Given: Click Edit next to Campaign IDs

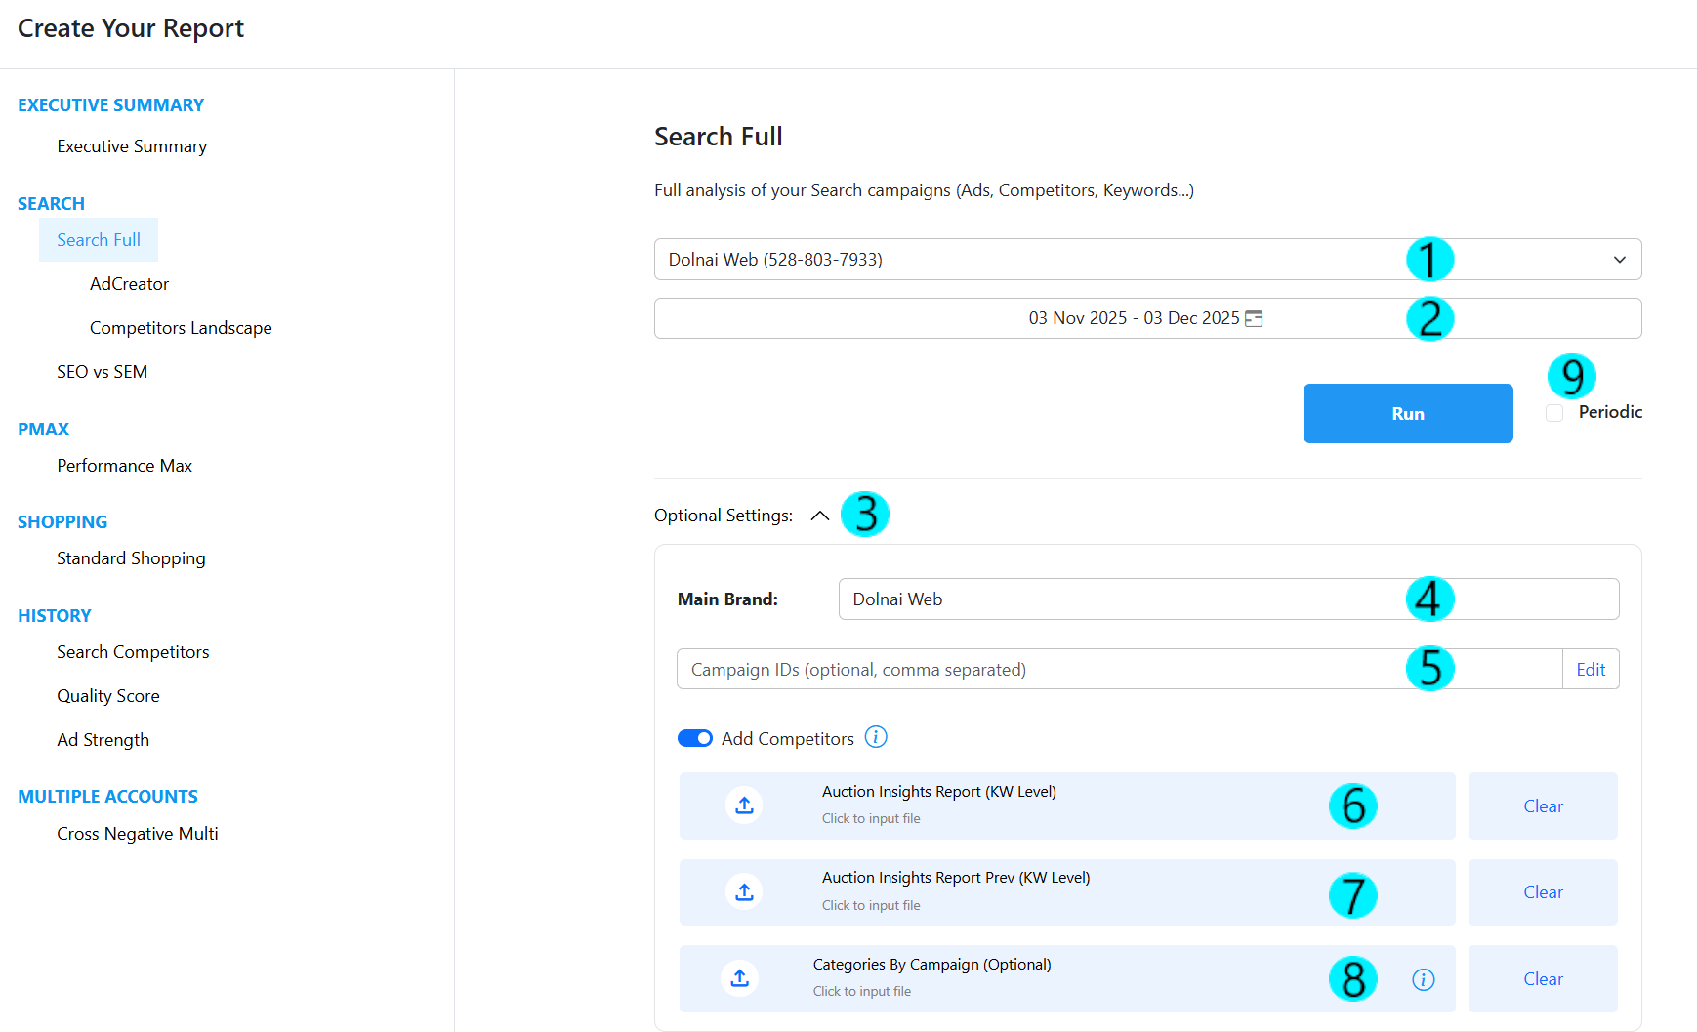Looking at the screenshot, I should pos(1590,670).
